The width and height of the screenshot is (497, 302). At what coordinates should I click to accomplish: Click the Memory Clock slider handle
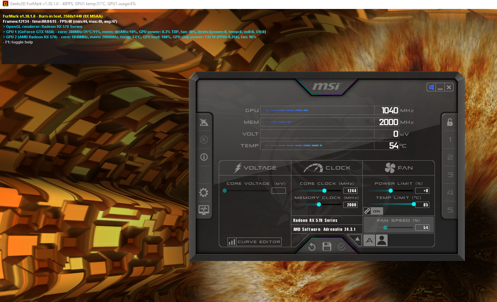tap(319, 204)
